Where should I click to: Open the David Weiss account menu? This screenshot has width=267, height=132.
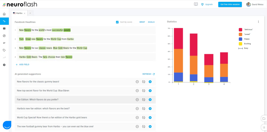pyautogui.click(x=255, y=4)
